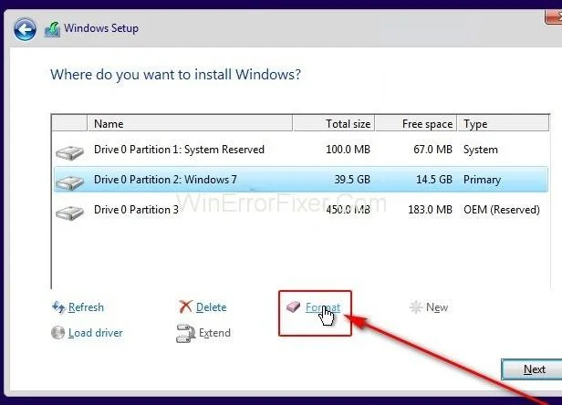Select Drive 0 Partition 2: Windows 7
This screenshot has width=562, height=405.
[x=301, y=179]
